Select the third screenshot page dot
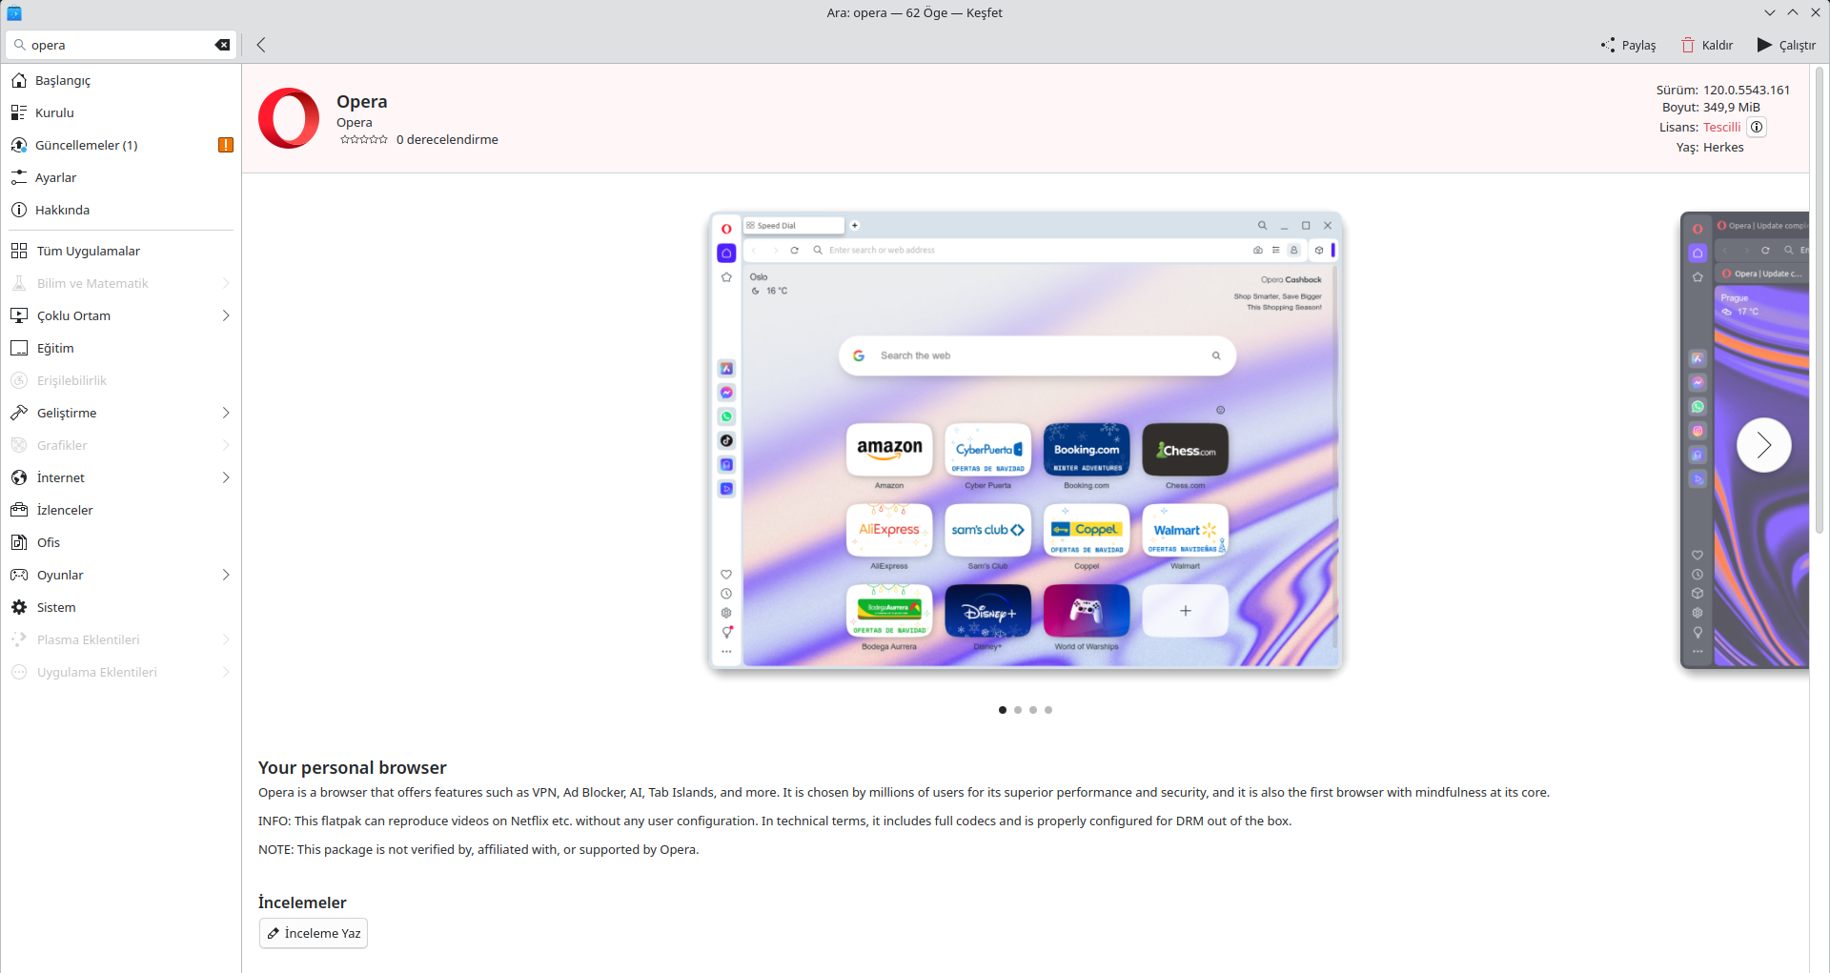Image resolution: width=1830 pixels, height=973 pixels. (1033, 710)
